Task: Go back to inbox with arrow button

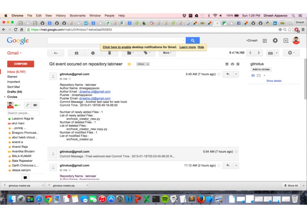Action: click(56, 53)
